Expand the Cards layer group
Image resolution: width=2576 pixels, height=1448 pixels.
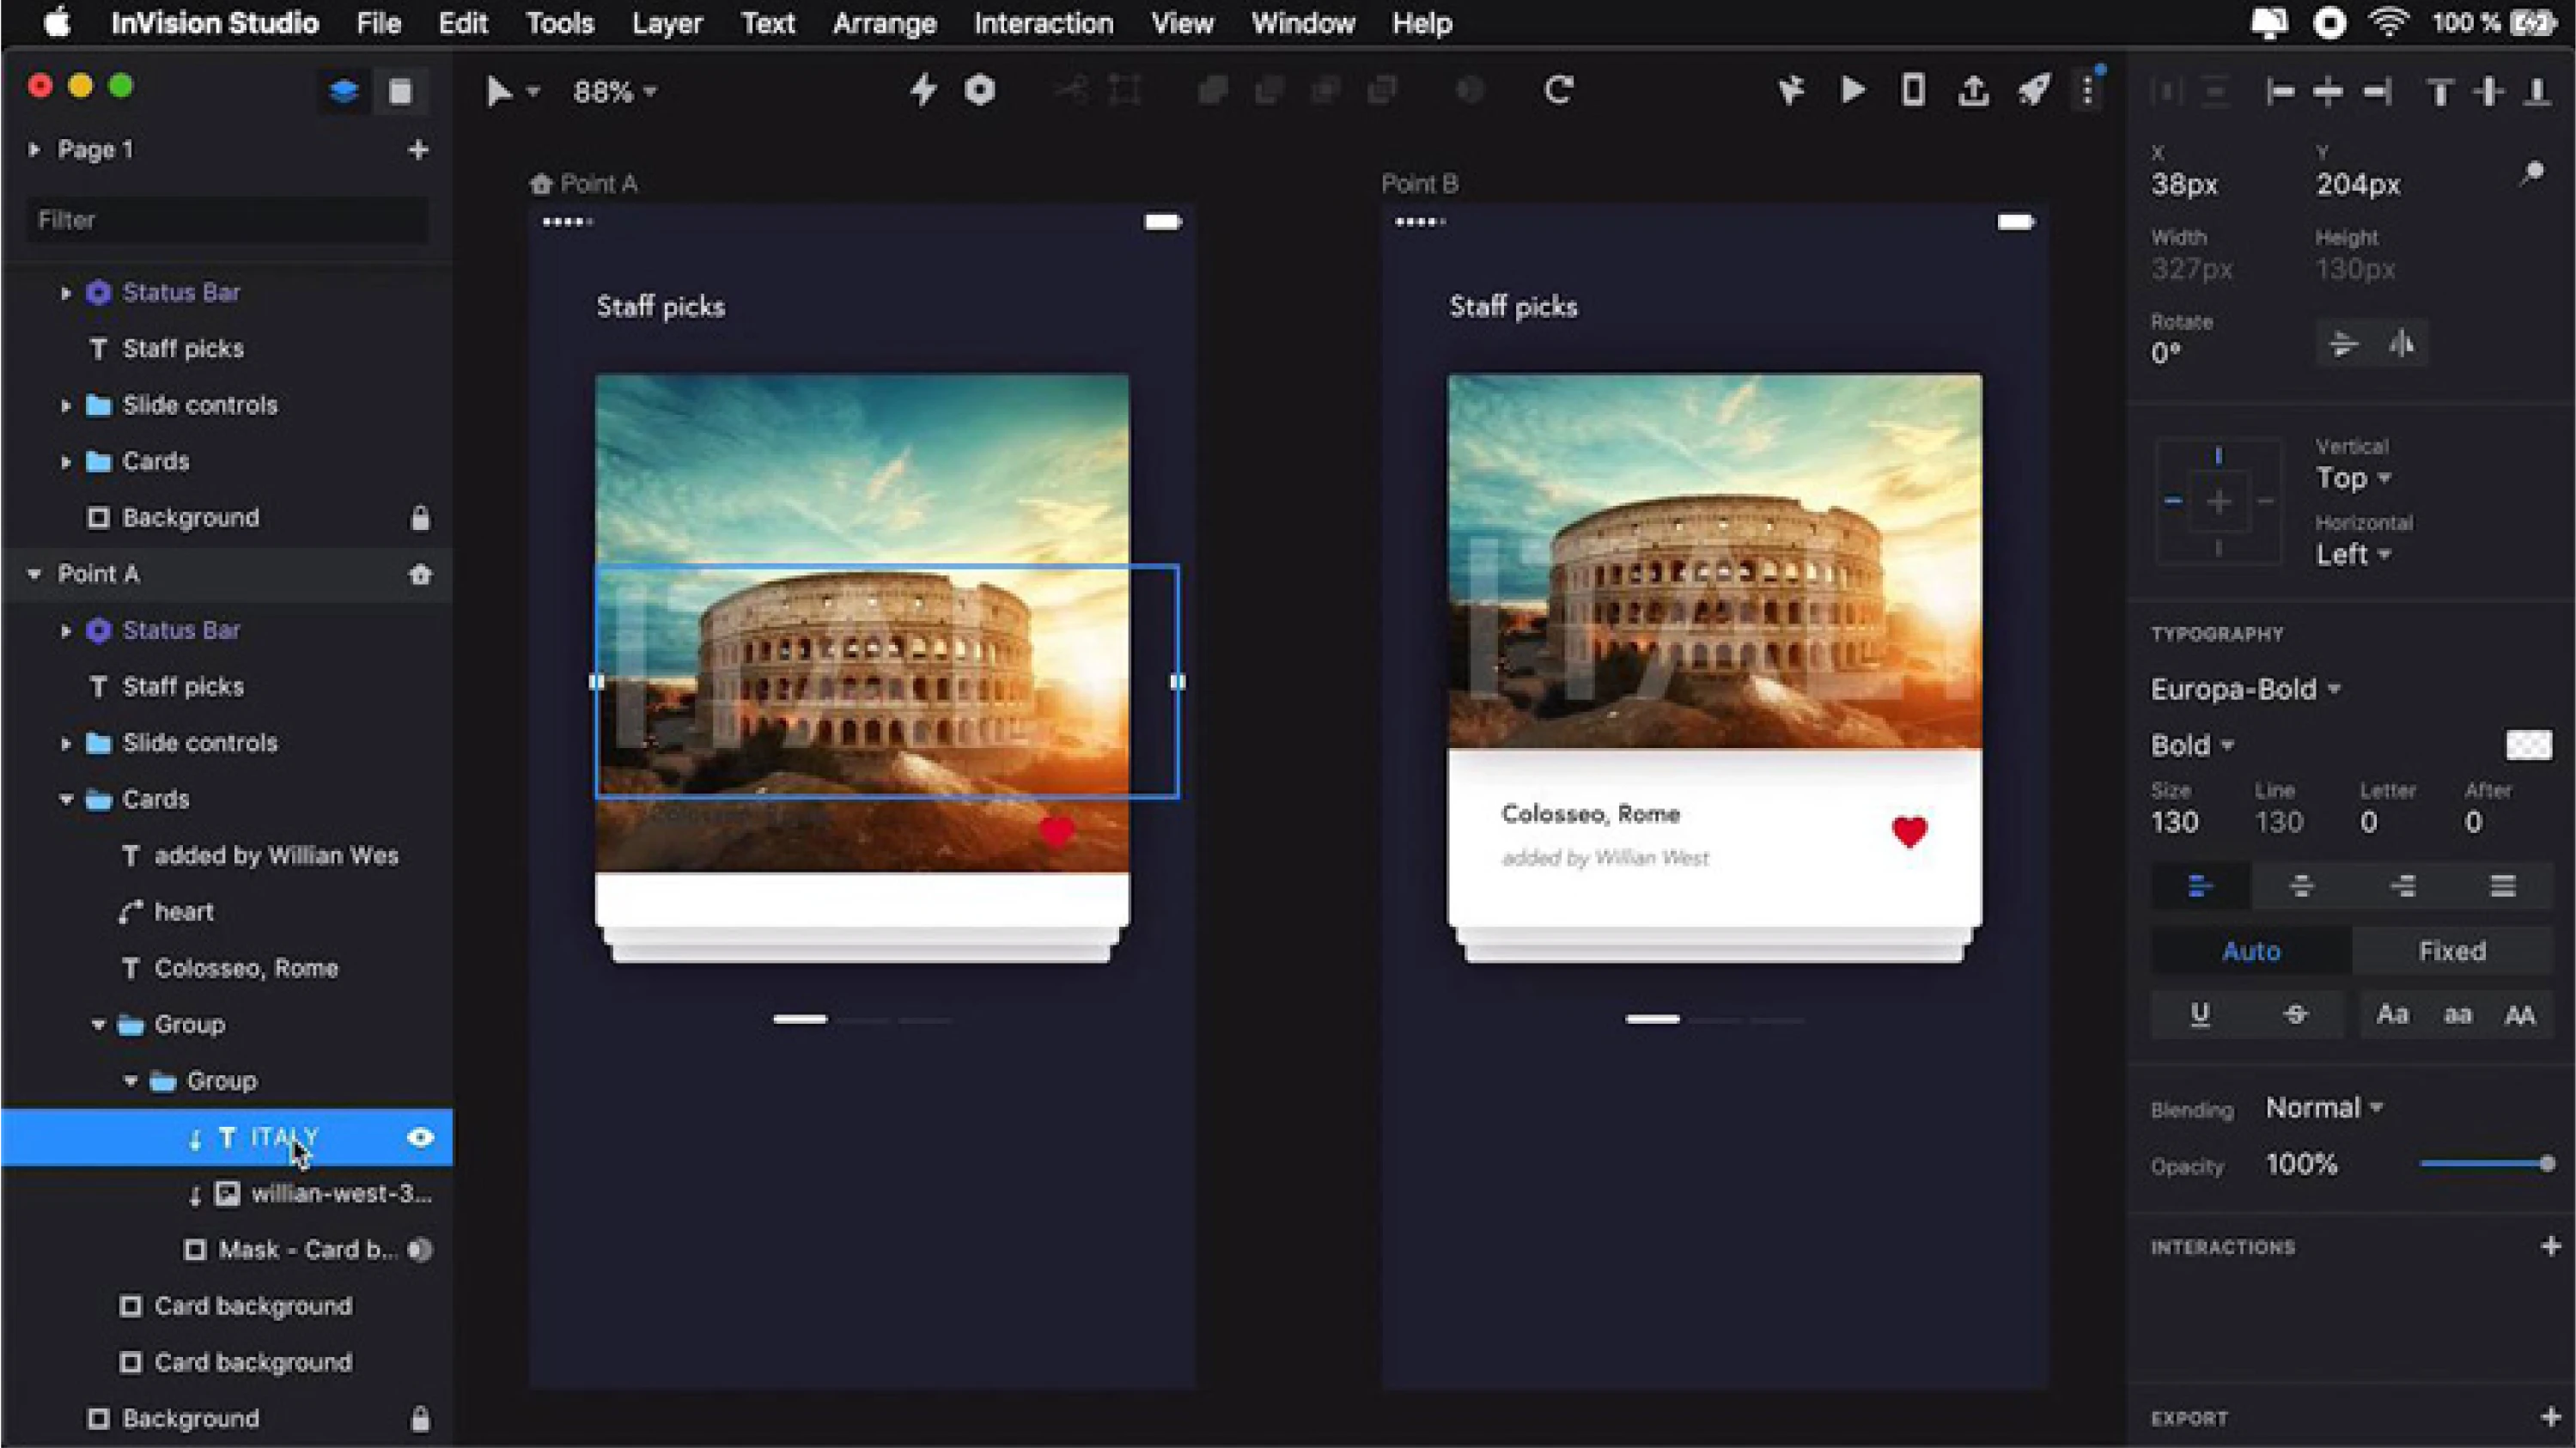tap(65, 461)
